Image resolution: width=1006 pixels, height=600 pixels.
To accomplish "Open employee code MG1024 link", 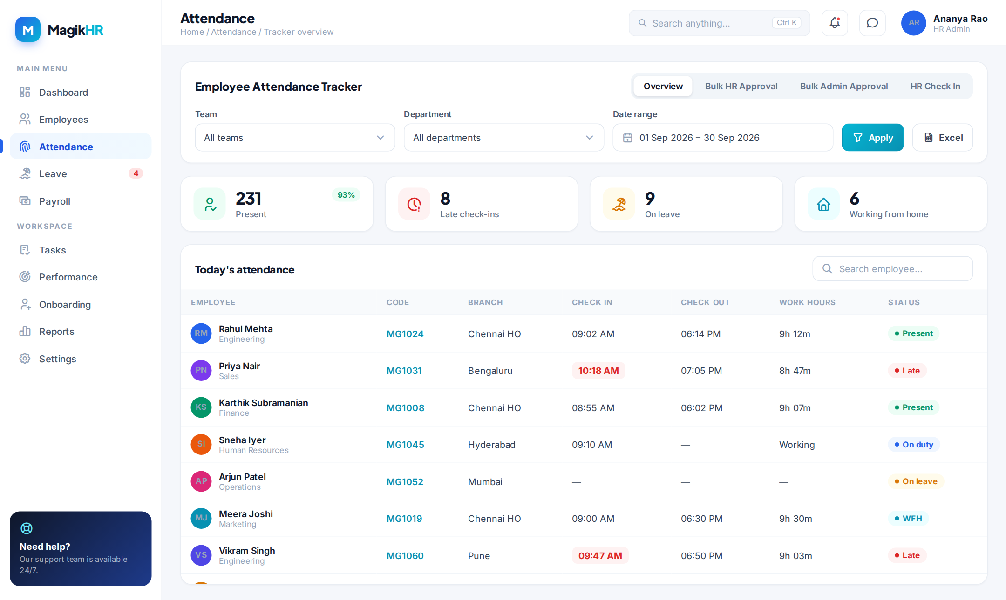I will (405, 334).
